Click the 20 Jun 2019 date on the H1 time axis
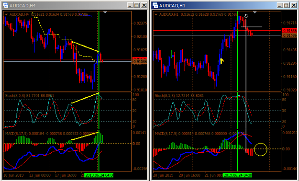 (163, 175)
